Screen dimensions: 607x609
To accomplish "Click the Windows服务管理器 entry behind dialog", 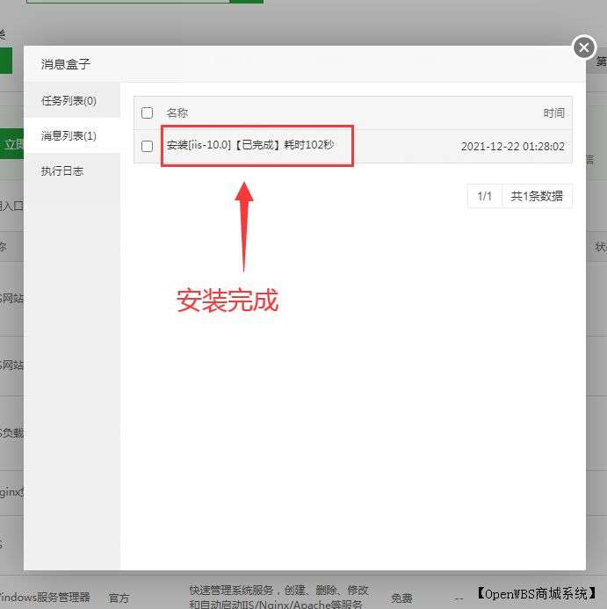I will 46,598.
